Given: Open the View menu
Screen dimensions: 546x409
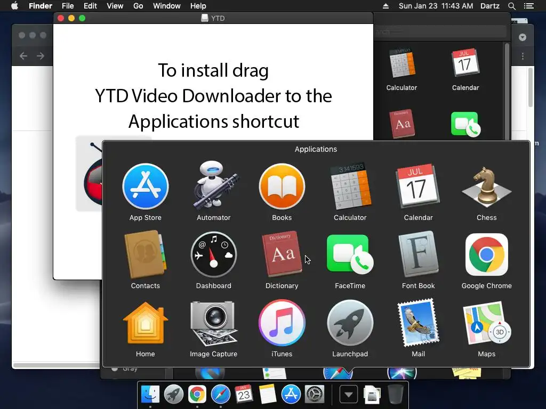Looking at the screenshot, I should coord(115,6).
